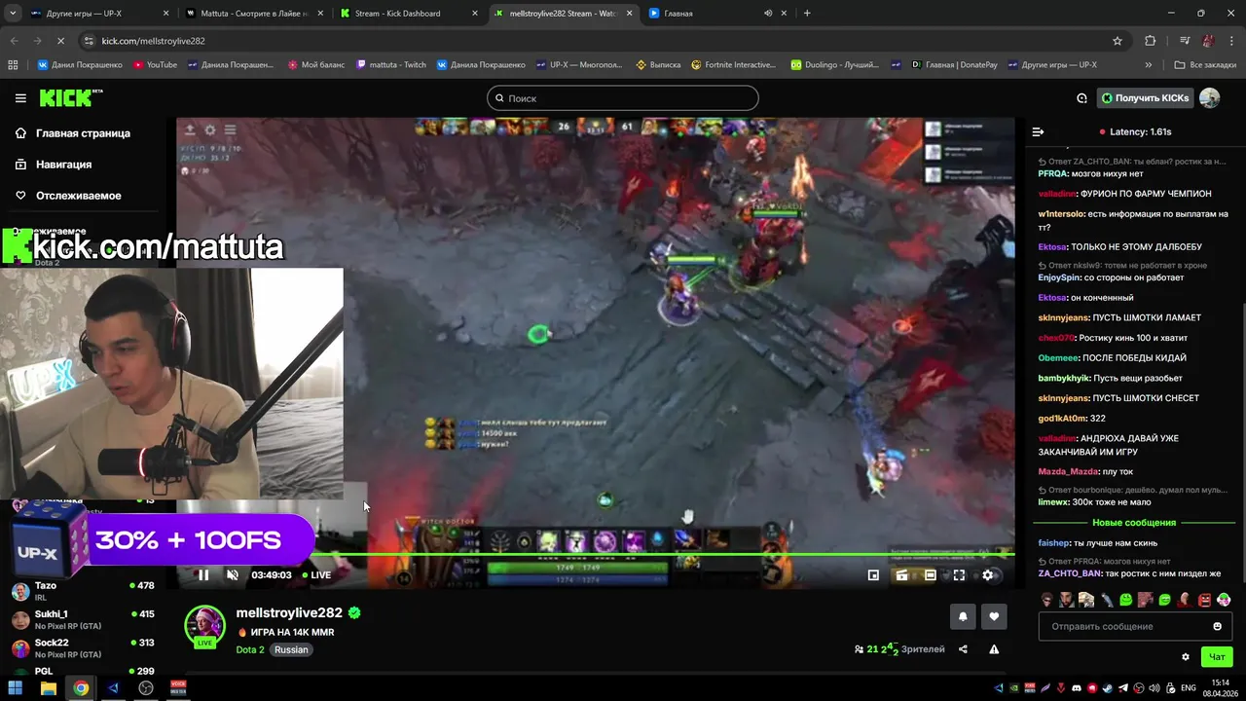Enable mini-player picture-in-picture mode

pos(873,575)
